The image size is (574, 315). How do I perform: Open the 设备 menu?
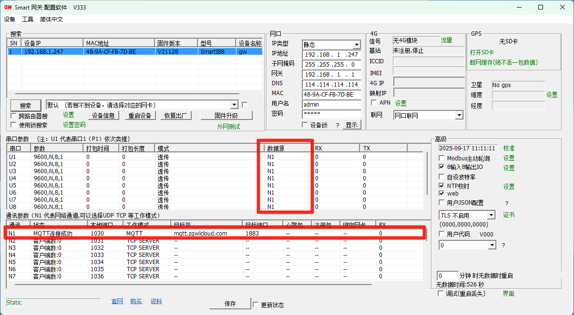point(10,20)
